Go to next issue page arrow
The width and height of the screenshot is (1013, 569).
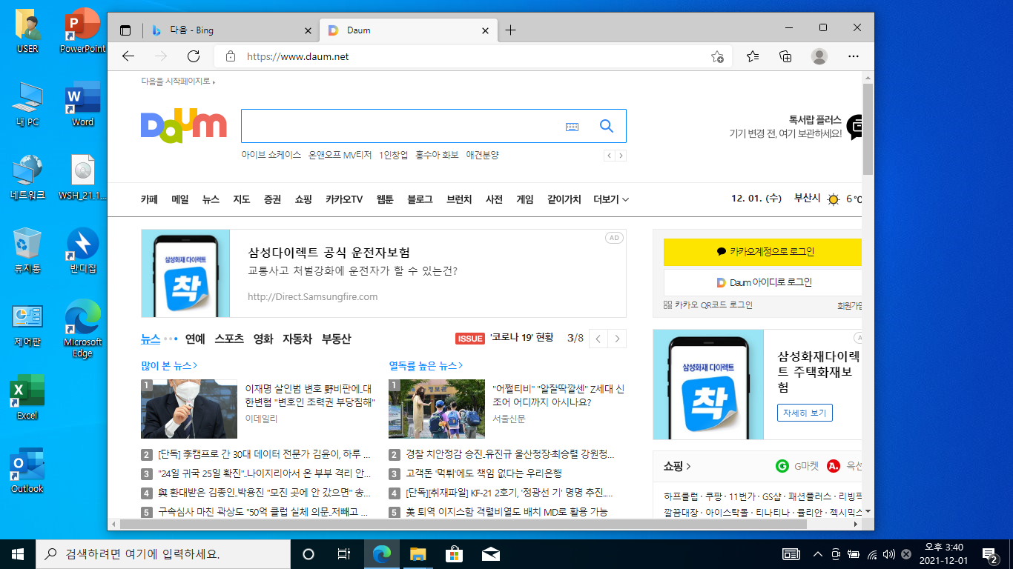coord(617,339)
